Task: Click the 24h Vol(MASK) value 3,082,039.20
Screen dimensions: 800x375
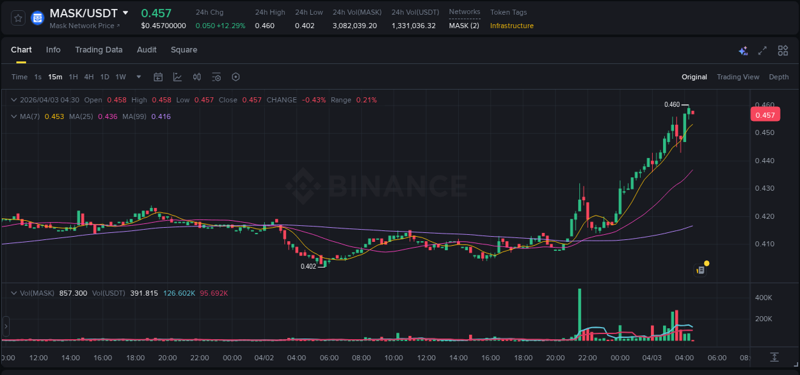Action: pyautogui.click(x=355, y=26)
